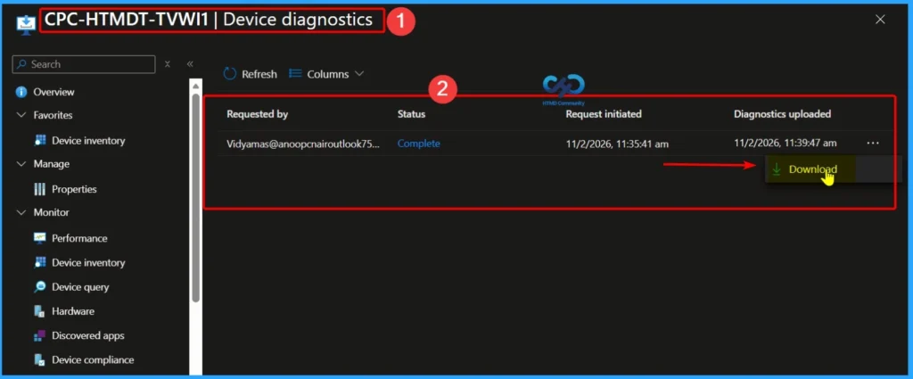Click the CPC-HTMDT-TVWI1 Device diagnostics title
Image resolution: width=913 pixels, height=379 pixels.
(209, 20)
